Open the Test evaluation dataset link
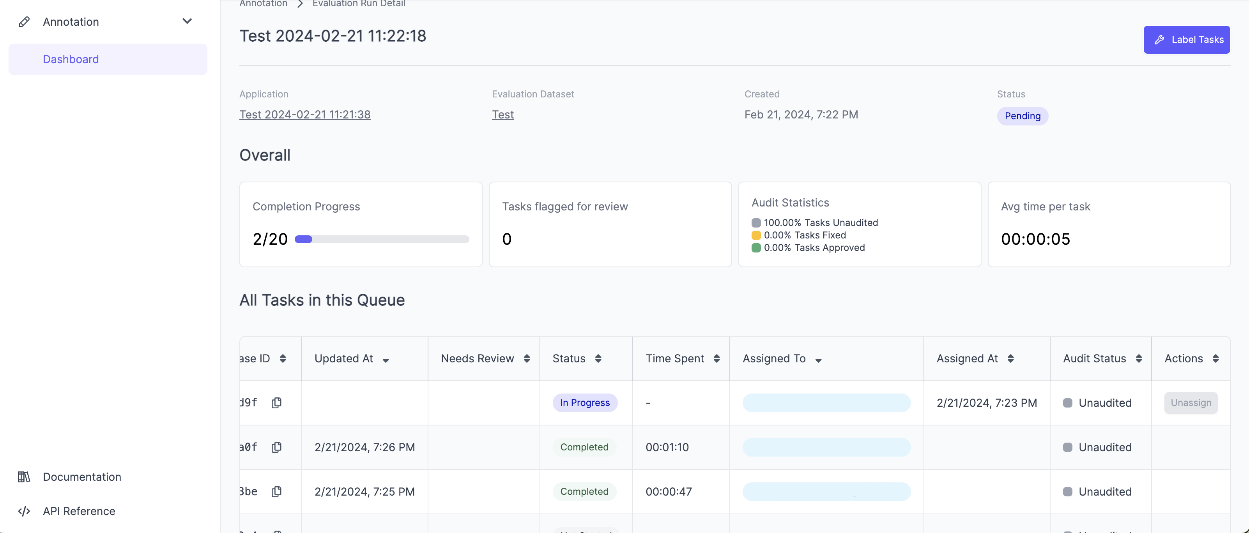1249x533 pixels. pyautogui.click(x=503, y=115)
